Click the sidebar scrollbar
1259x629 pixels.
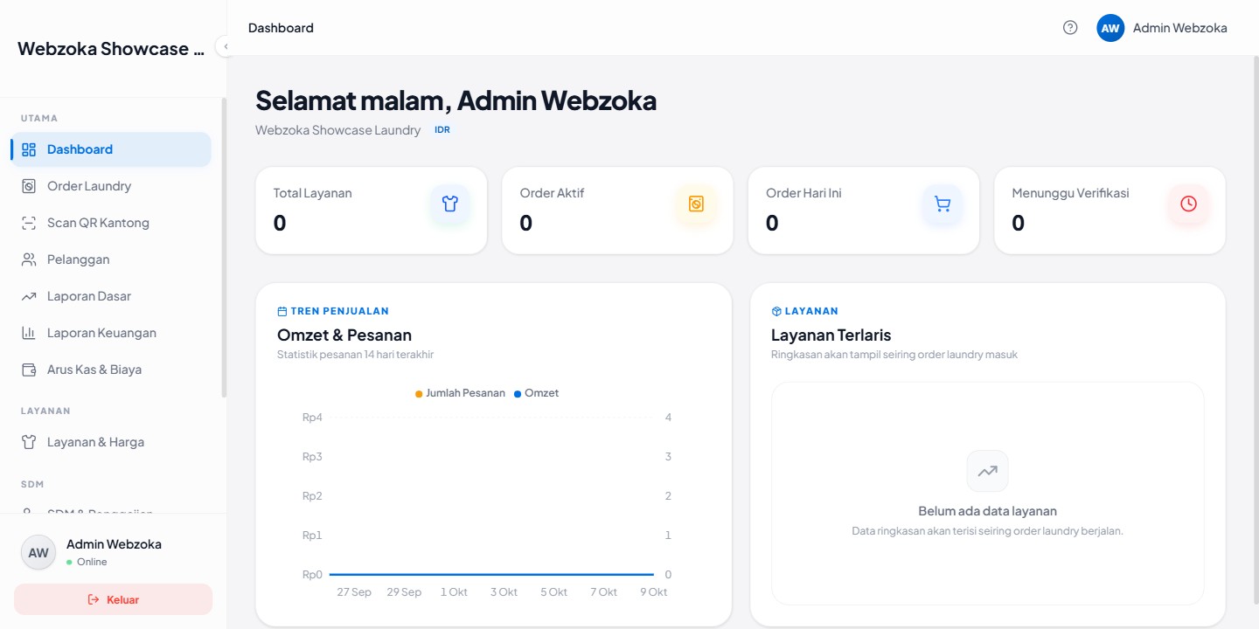224,248
